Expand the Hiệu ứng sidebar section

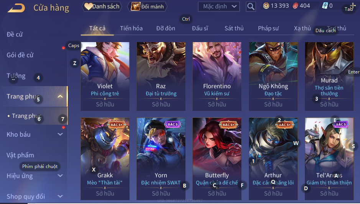(60, 176)
